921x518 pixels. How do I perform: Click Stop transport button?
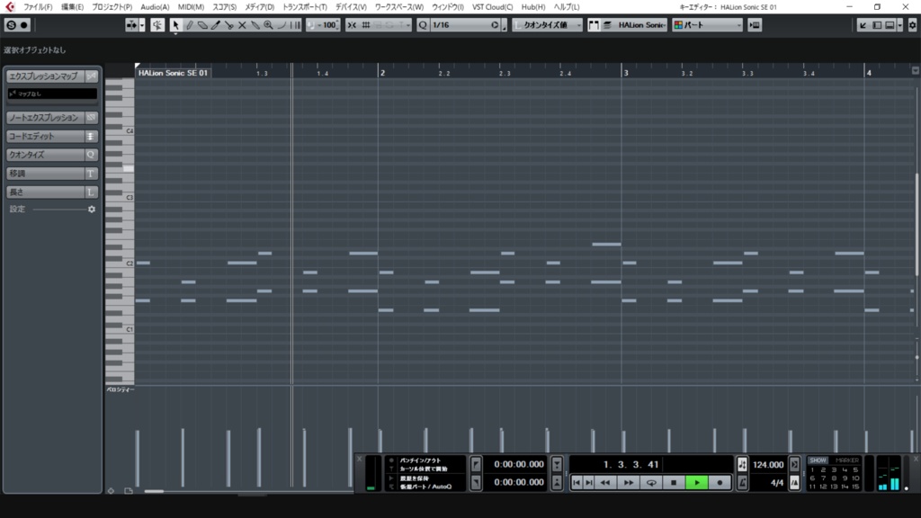(x=674, y=483)
